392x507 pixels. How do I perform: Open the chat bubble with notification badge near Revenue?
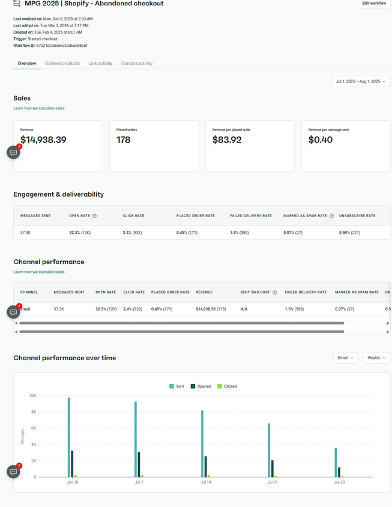[13, 152]
